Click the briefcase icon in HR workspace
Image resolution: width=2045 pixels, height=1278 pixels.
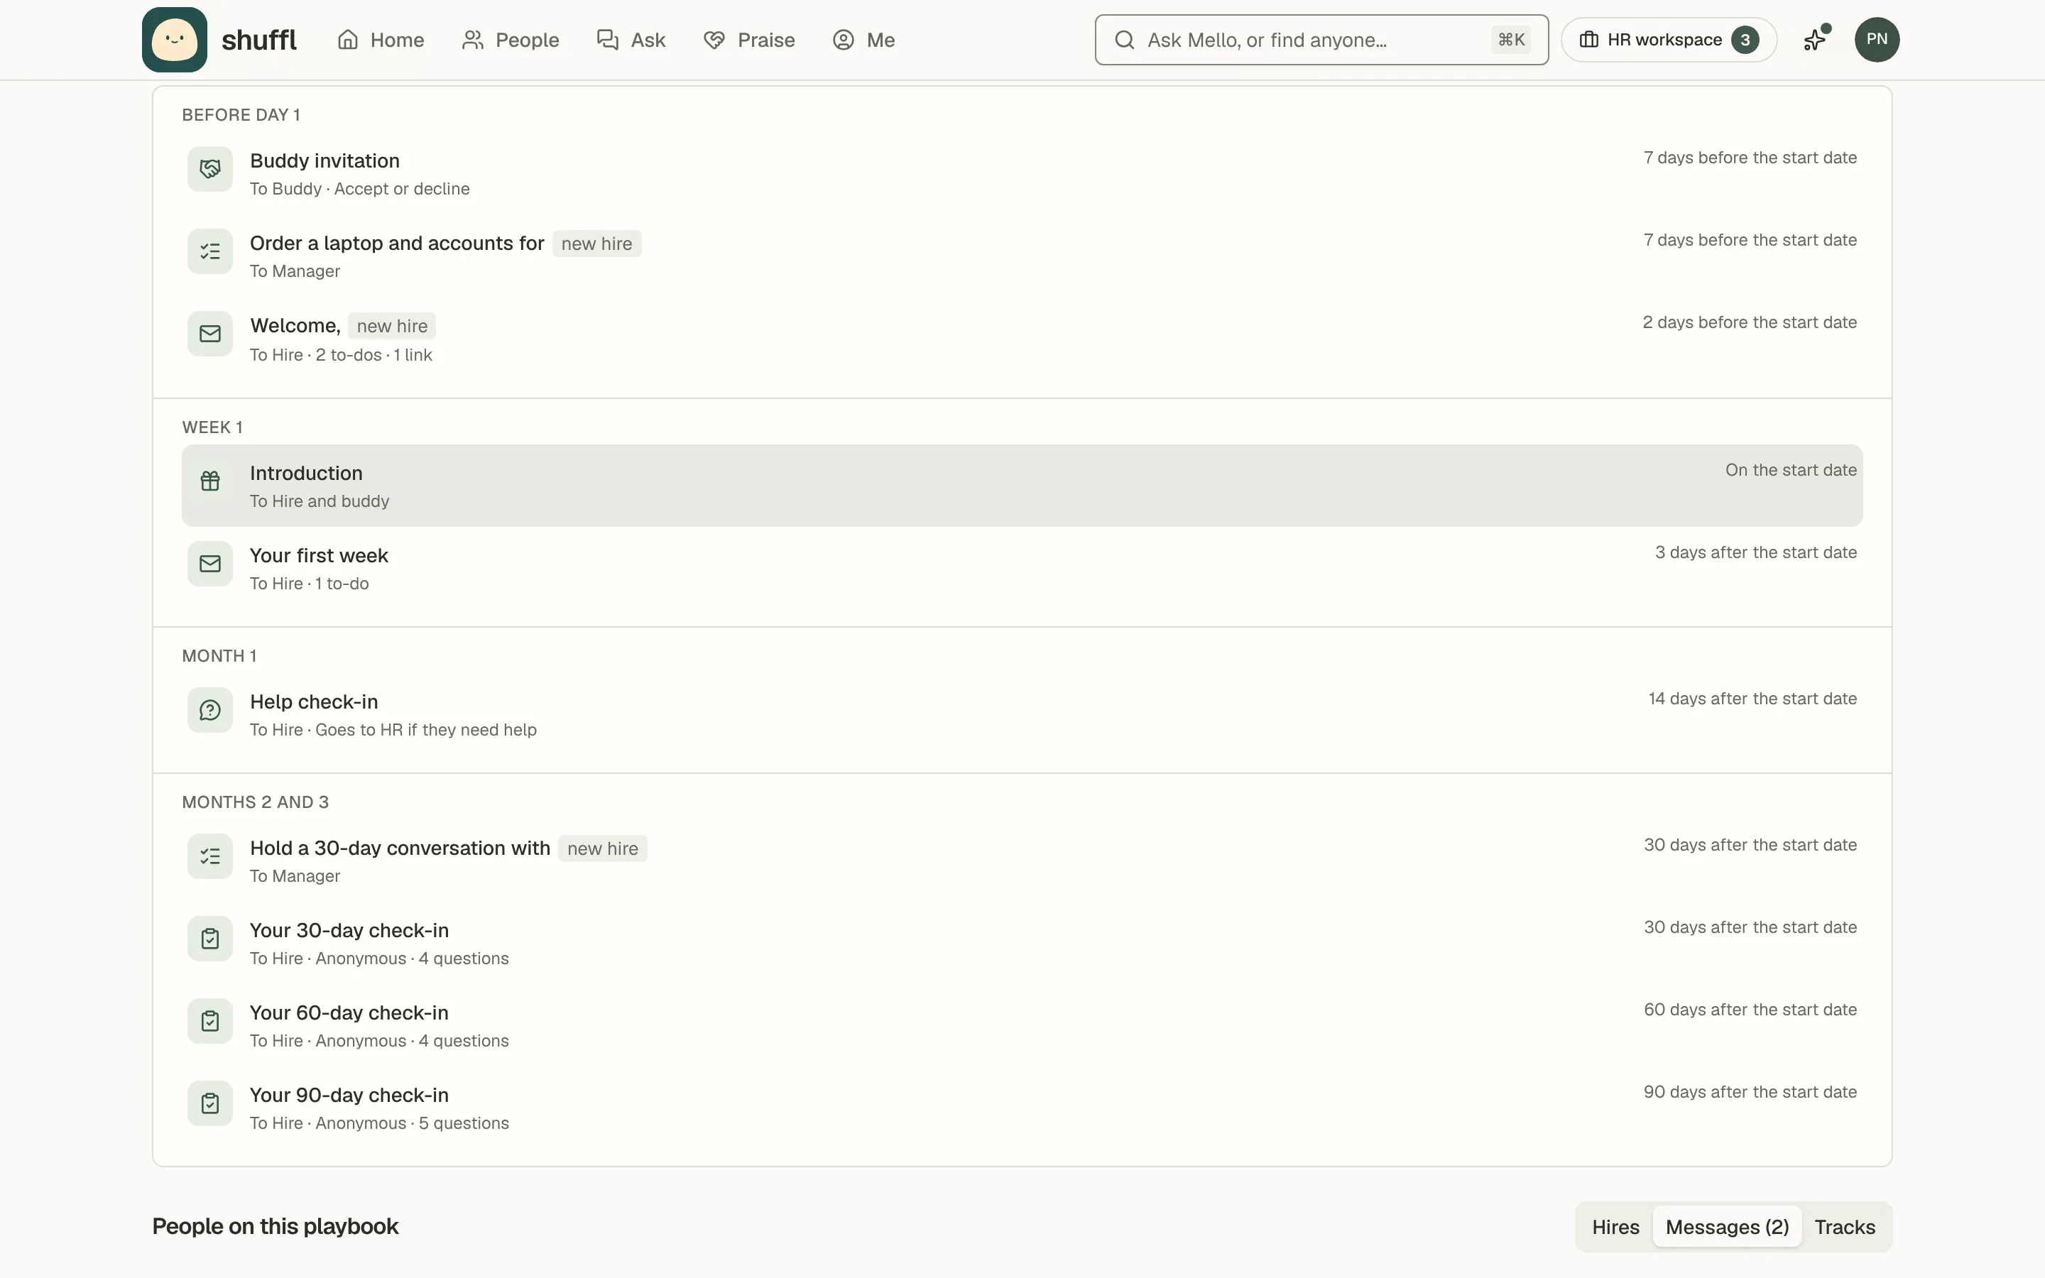pos(1588,40)
